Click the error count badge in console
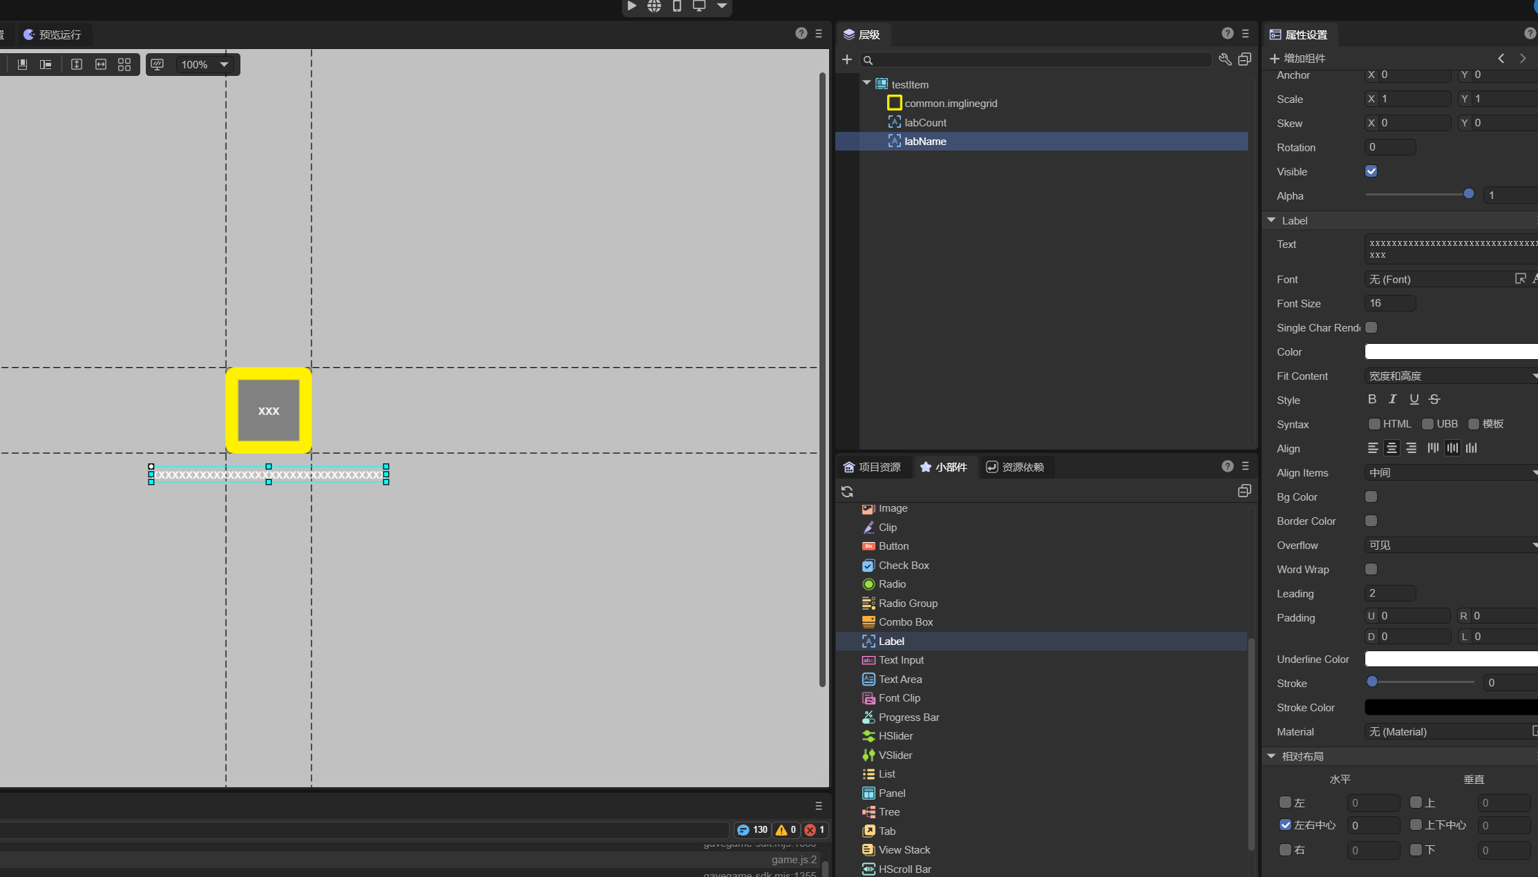Viewport: 1538px width, 877px height. (x=815, y=830)
